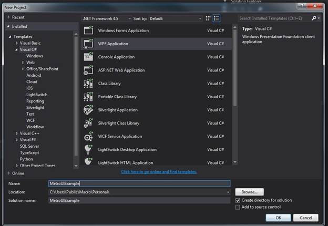Switch template view to small icons
The height and width of the screenshot is (226, 328).
(x=208, y=18)
